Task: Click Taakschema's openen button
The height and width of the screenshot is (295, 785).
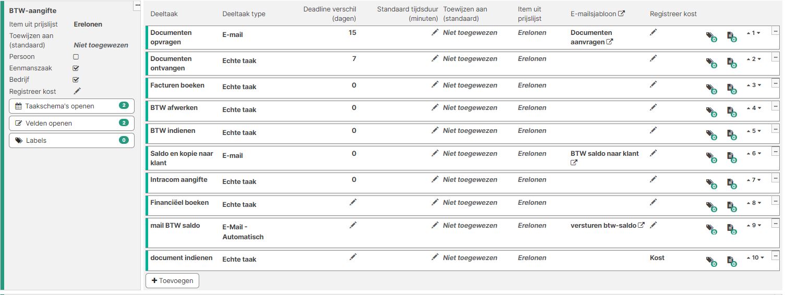Action: 71,106
